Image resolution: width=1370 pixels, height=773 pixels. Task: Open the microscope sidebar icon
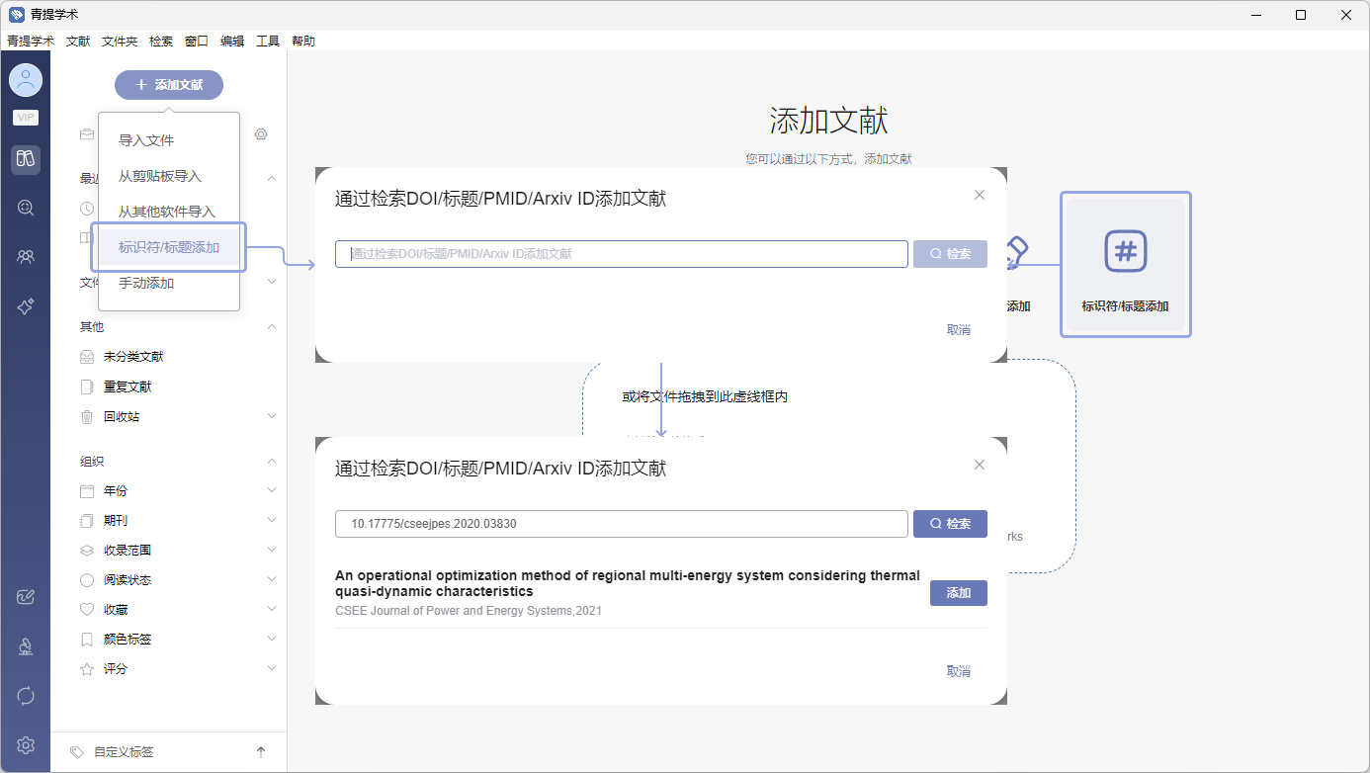26,646
